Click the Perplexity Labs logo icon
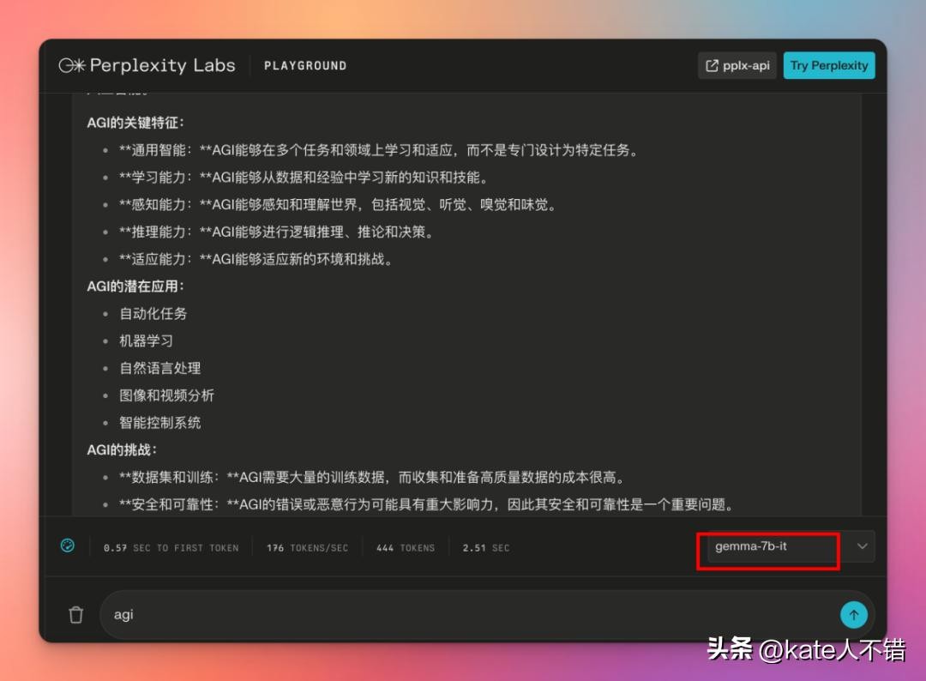Image resolution: width=926 pixels, height=681 pixels. [x=71, y=65]
